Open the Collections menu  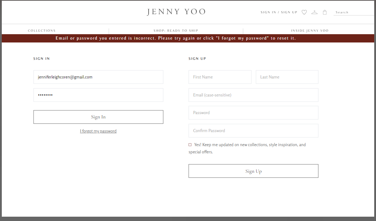[x=42, y=31]
